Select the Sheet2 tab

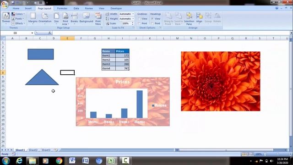click(33, 150)
